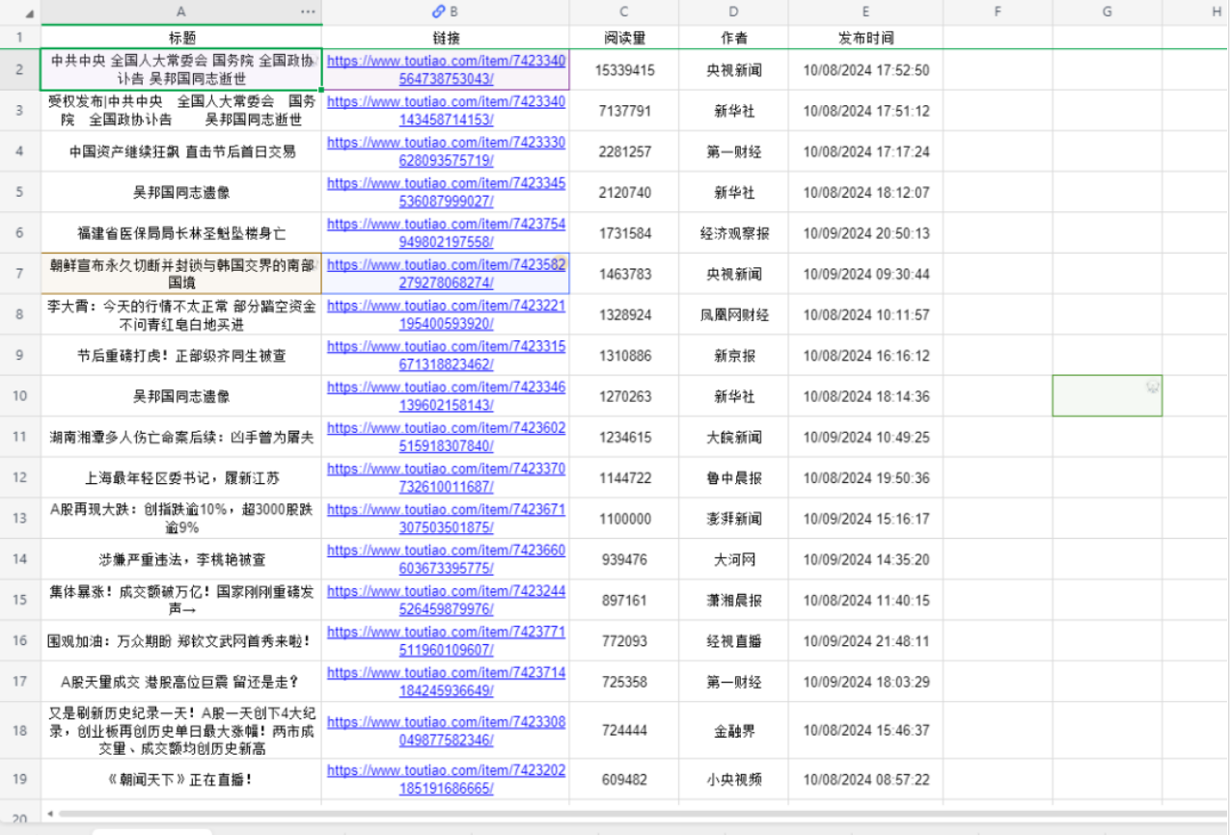Open the top news link in row 2

pyautogui.click(x=445, y=69)
